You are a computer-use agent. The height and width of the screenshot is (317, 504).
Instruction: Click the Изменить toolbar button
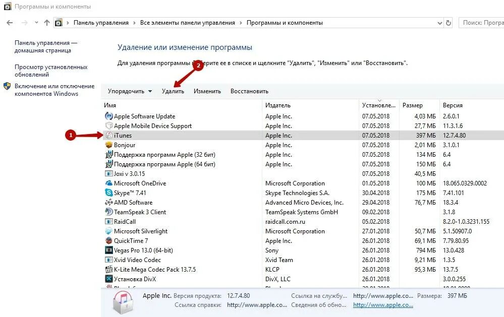[x=207, y=91]
